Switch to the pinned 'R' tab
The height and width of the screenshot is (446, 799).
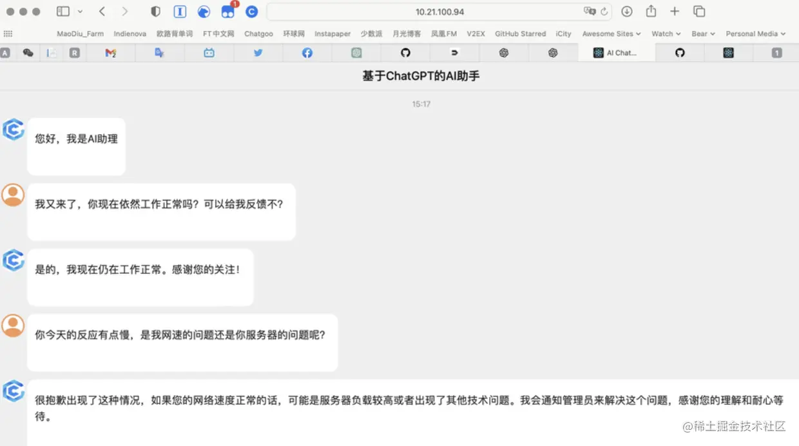(x=75, y=53)
